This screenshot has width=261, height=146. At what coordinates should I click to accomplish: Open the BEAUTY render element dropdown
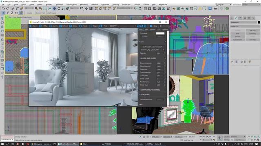coord(123,26)
